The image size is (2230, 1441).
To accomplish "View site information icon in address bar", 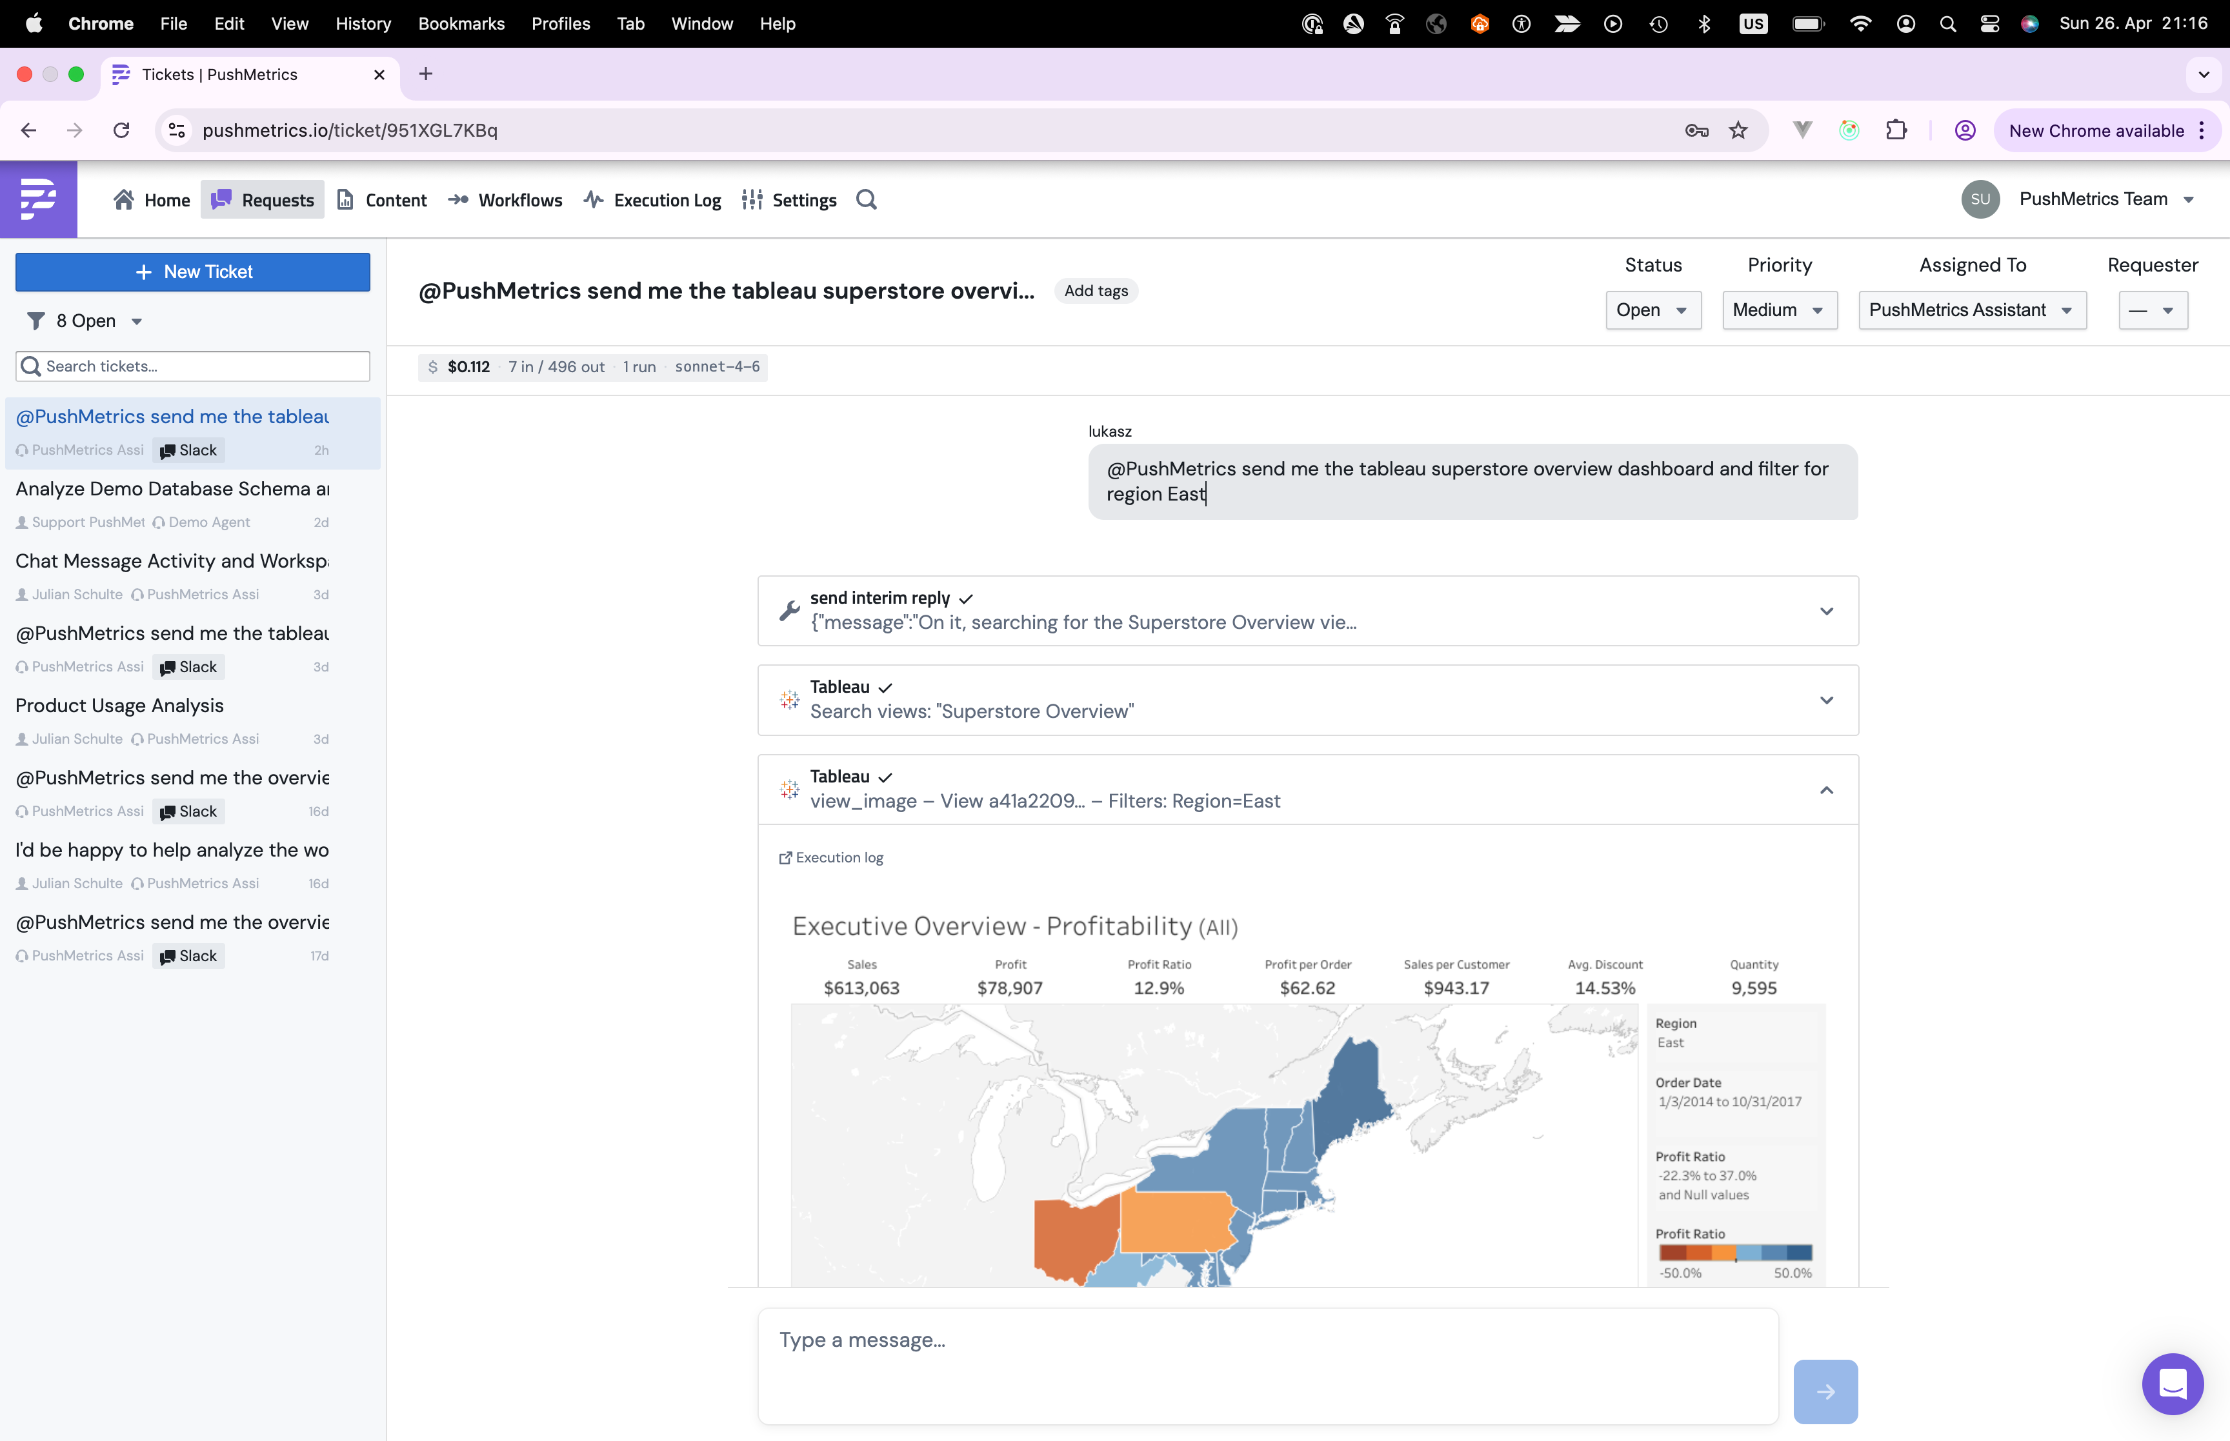I will point(177,130).
